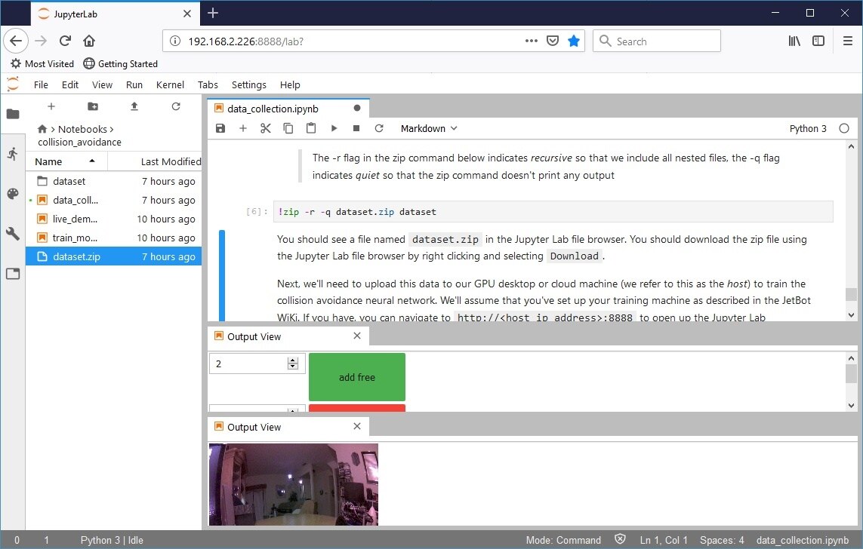863x549 pixels.
Task: Click the upload files icon in the file browser
Action: click(134, 107)
